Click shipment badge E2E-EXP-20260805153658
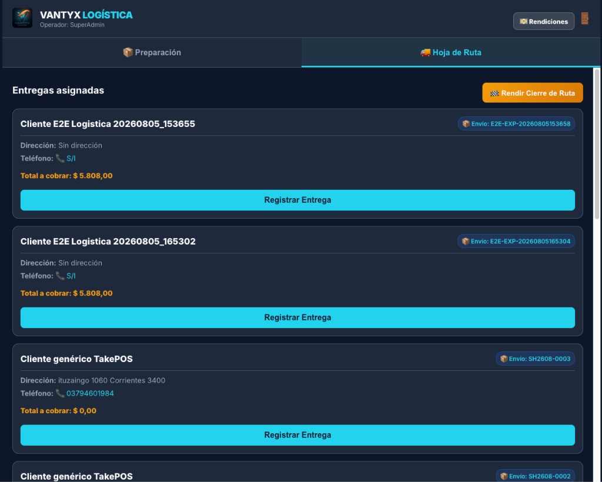 [x=516, y=123]
